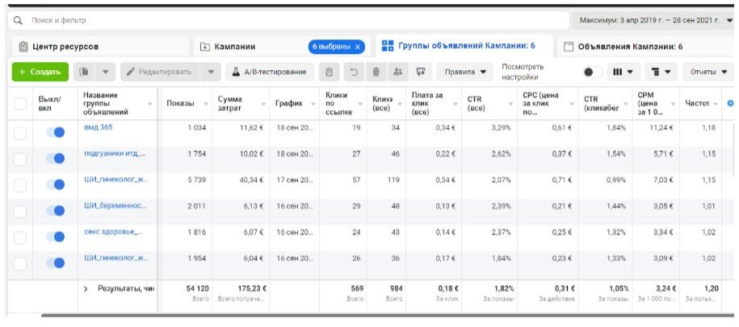Open the date range dropdown 'Максимум: 3 апр 2019'

[654, 20]
